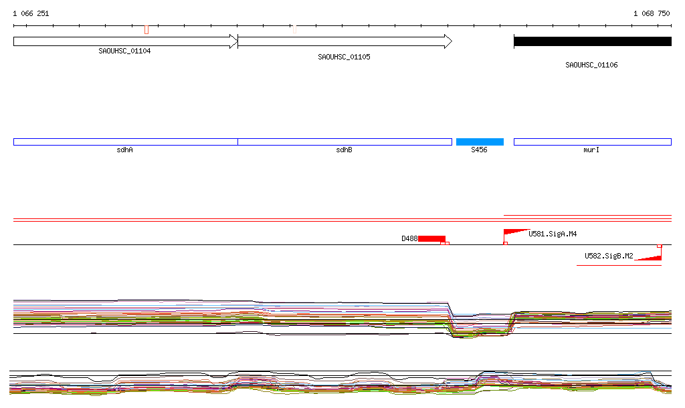The image size is (685, 408).
Task: Click the faint pale marker on the ruler
Action: [294, 29]
